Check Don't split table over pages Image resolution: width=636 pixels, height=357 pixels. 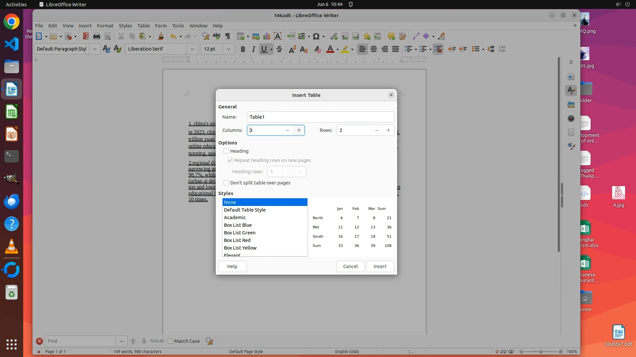tap(226, 183)
